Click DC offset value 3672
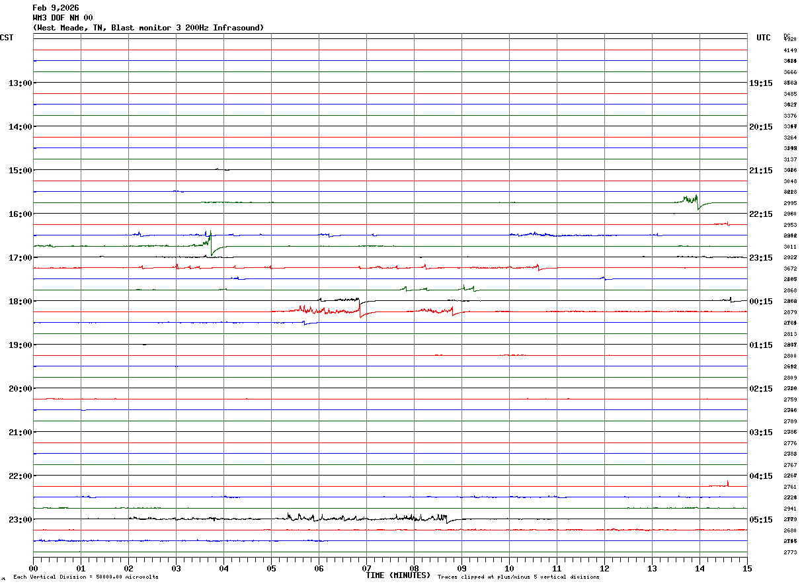Screen dimensions: 800x586 [790, 269]
